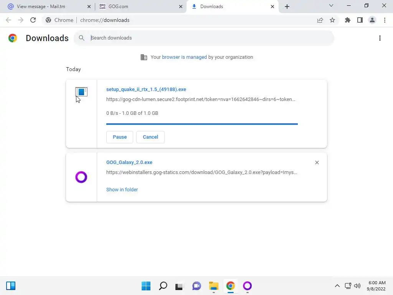Viewport: 393px width, 295px height.
Task: Go back to the previous page
Action: click(x=8, y=20)
